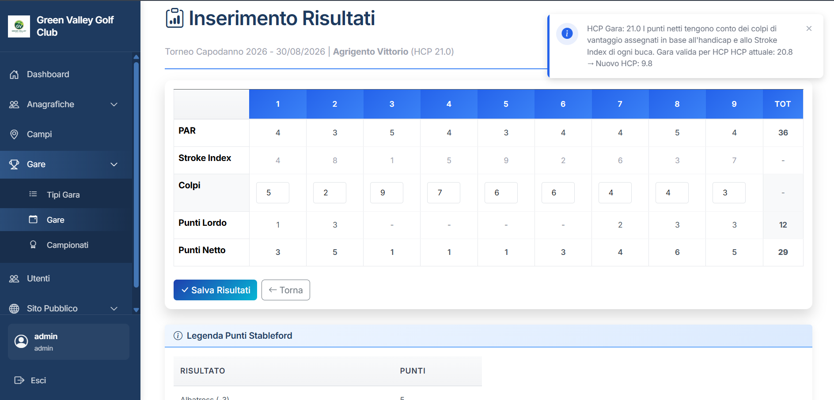
Task: Select the Dashboard home icon
Action: click(x=15, y=74)
